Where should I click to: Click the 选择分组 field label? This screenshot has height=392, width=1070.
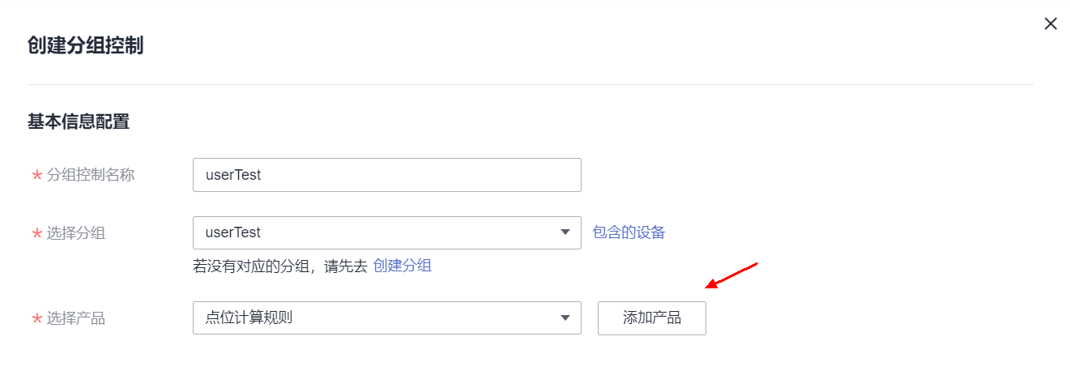point(76,233)
